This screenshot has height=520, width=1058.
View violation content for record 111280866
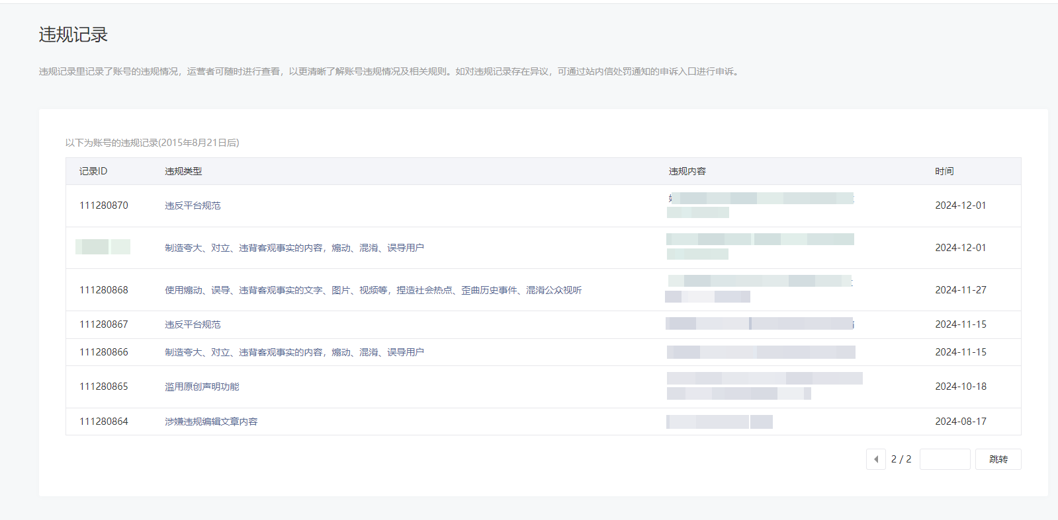[x=760, y=352]
